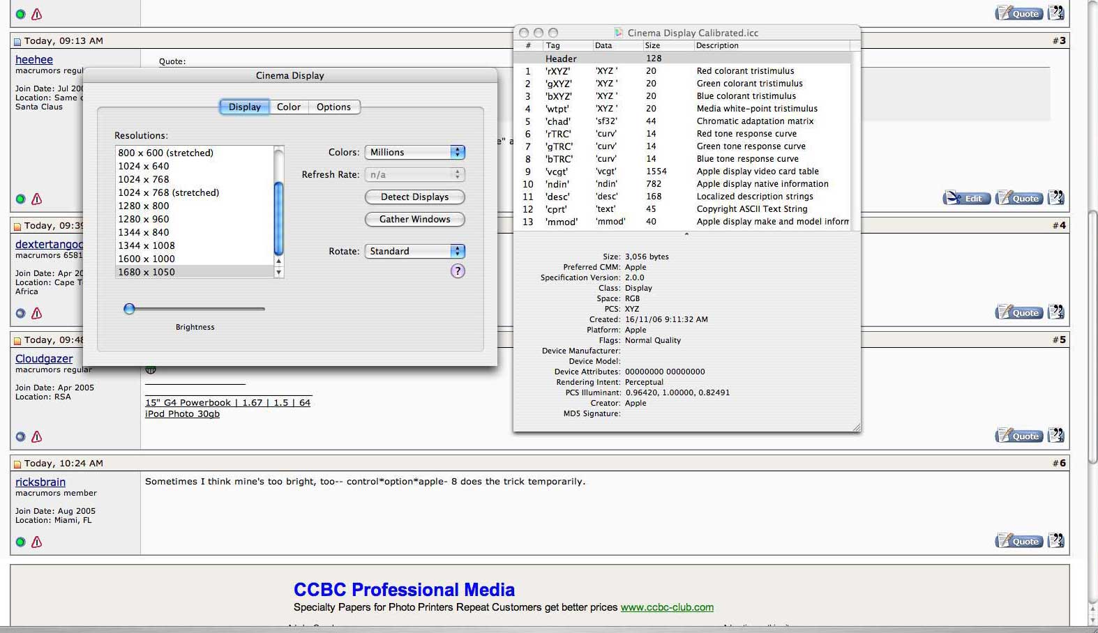Select 1680 x 1050 resolution
1098x633 pixels.
[x=195, y=272]
